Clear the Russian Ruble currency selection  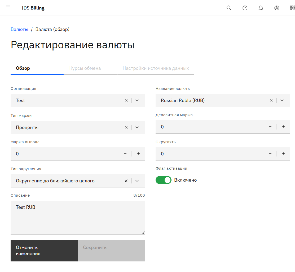point(271,100)
